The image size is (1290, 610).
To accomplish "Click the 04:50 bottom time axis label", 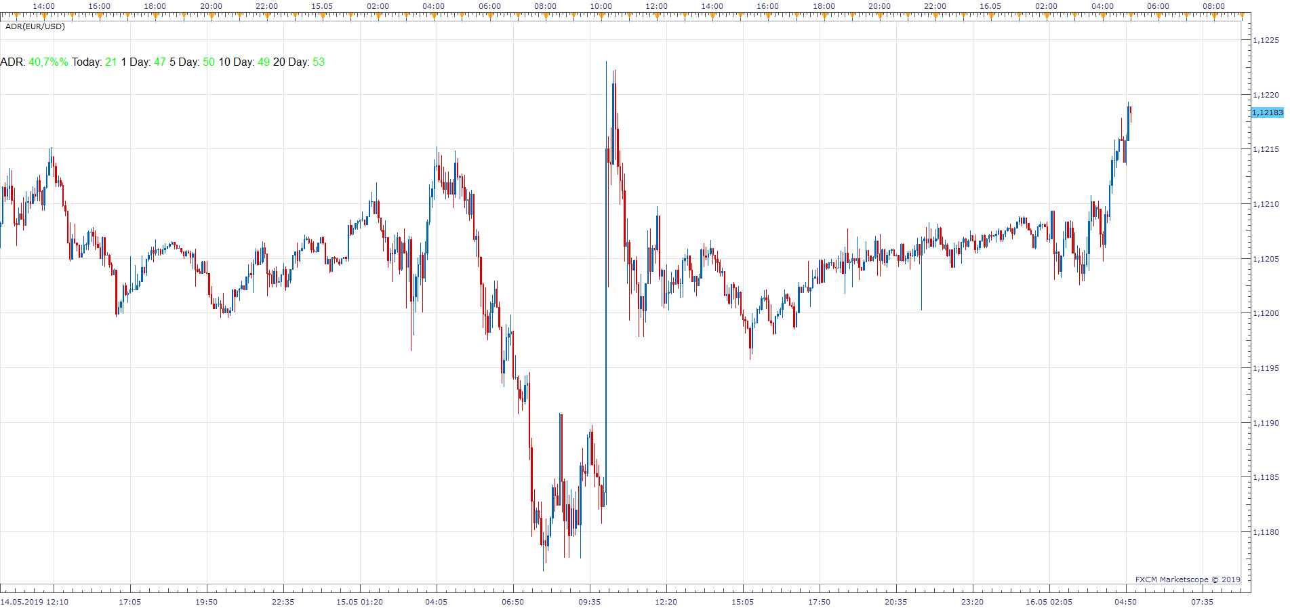I will click(x=1126, y=602).
